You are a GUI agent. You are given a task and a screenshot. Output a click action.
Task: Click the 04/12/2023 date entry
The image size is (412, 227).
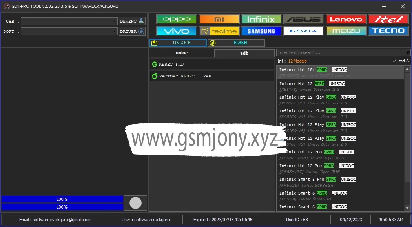(x=351, y=220)
